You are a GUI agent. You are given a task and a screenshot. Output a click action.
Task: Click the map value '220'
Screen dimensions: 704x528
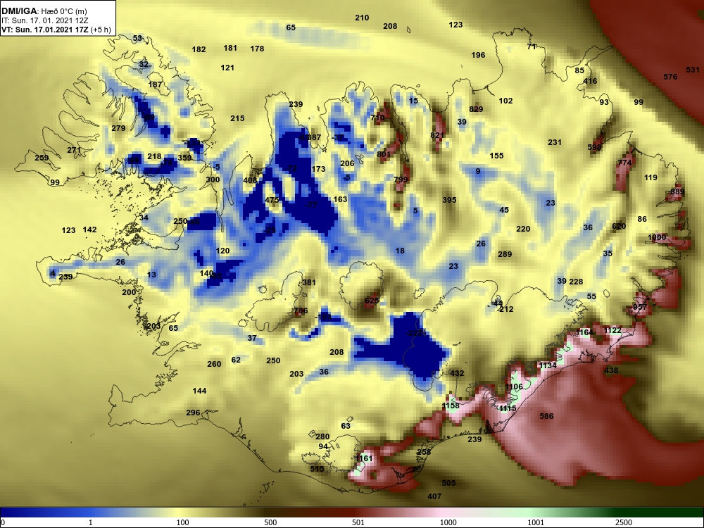coord(523,229)
